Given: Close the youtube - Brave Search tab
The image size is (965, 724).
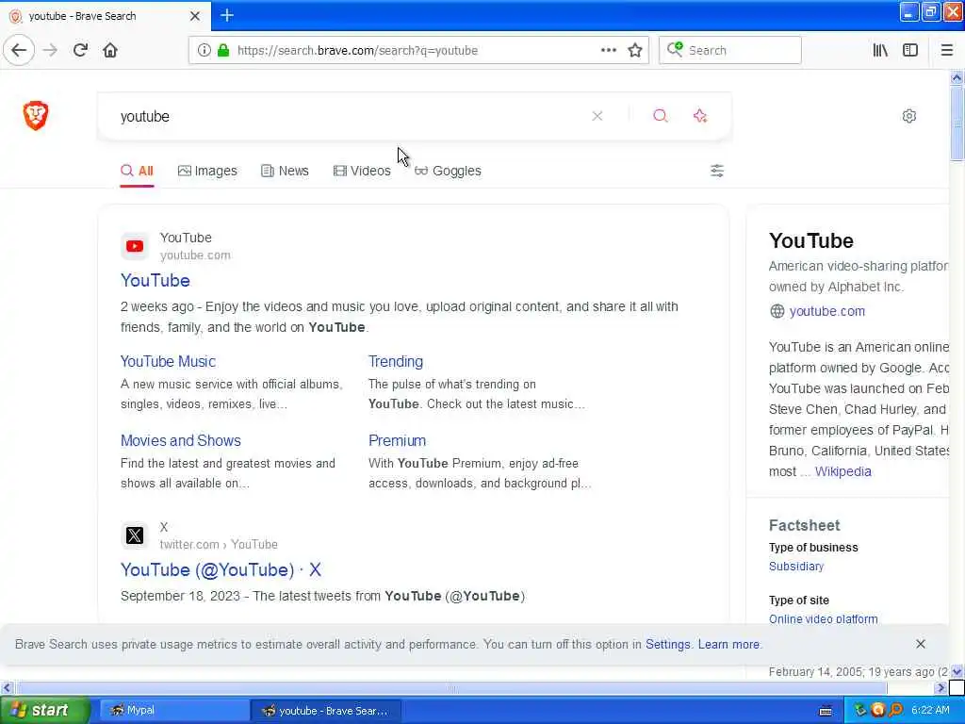Looking at the screenshot, I should coord(195,16).
